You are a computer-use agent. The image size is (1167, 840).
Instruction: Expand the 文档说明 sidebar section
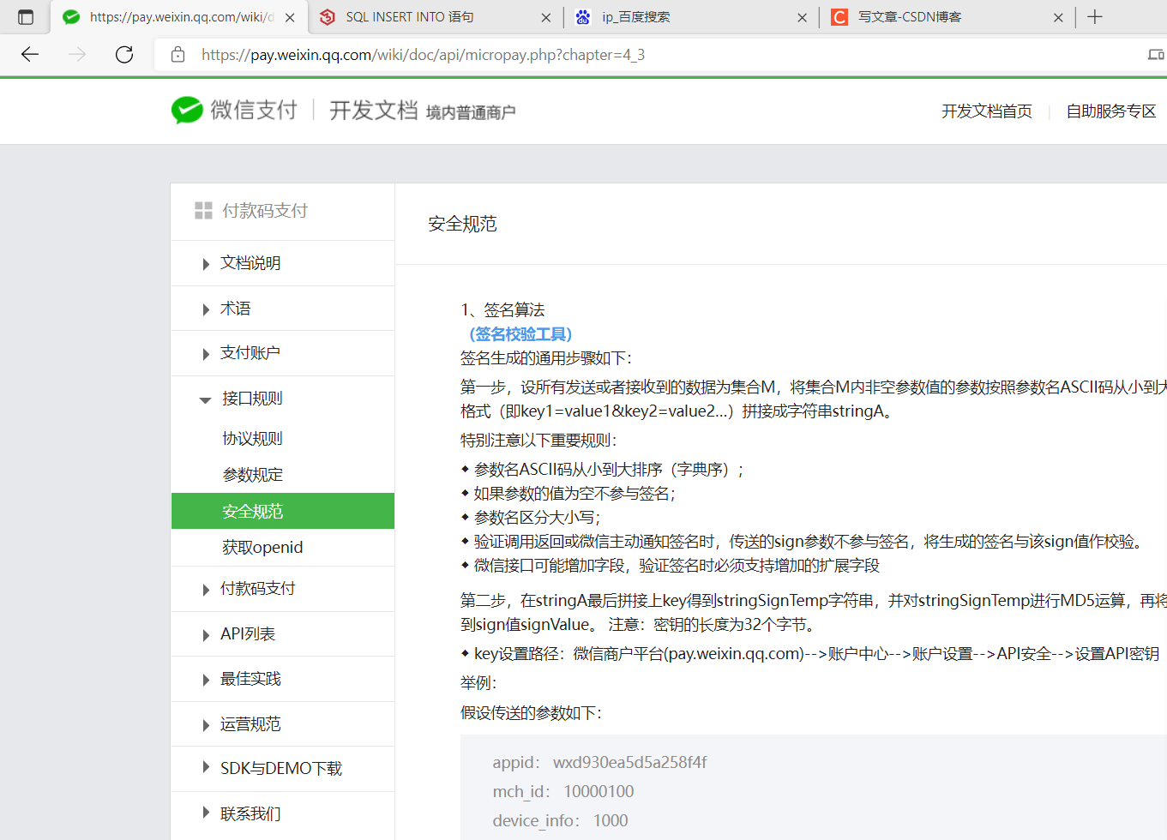(x=283, y=263)
